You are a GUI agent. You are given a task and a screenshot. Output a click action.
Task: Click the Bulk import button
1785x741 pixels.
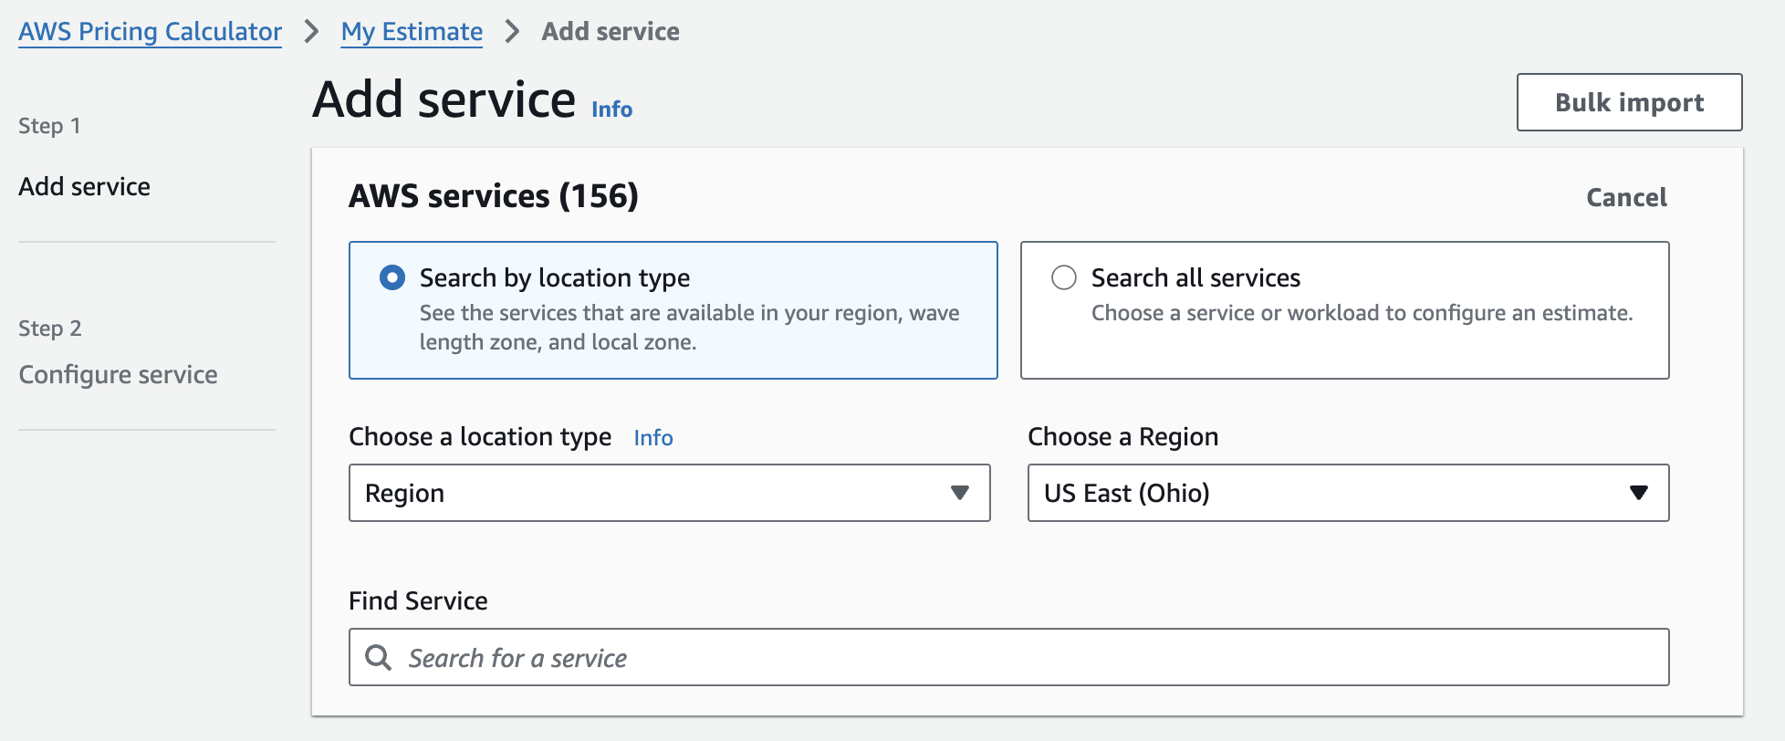(1629, 102)
